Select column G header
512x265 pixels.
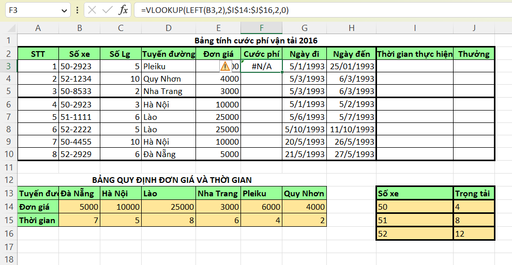pyautogui.click(x=304, y=28)
